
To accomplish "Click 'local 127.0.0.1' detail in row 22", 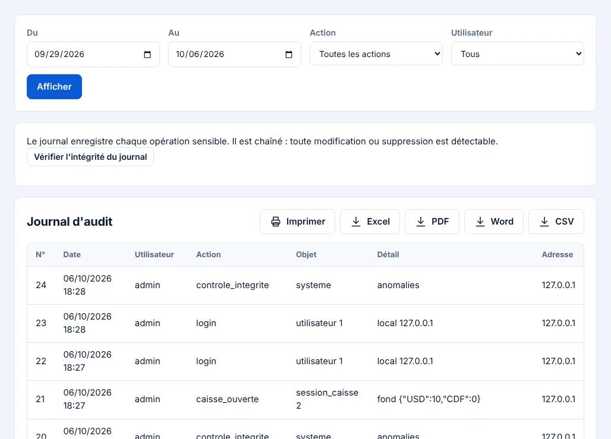I will pyautogui.click(x=405, y=361).
